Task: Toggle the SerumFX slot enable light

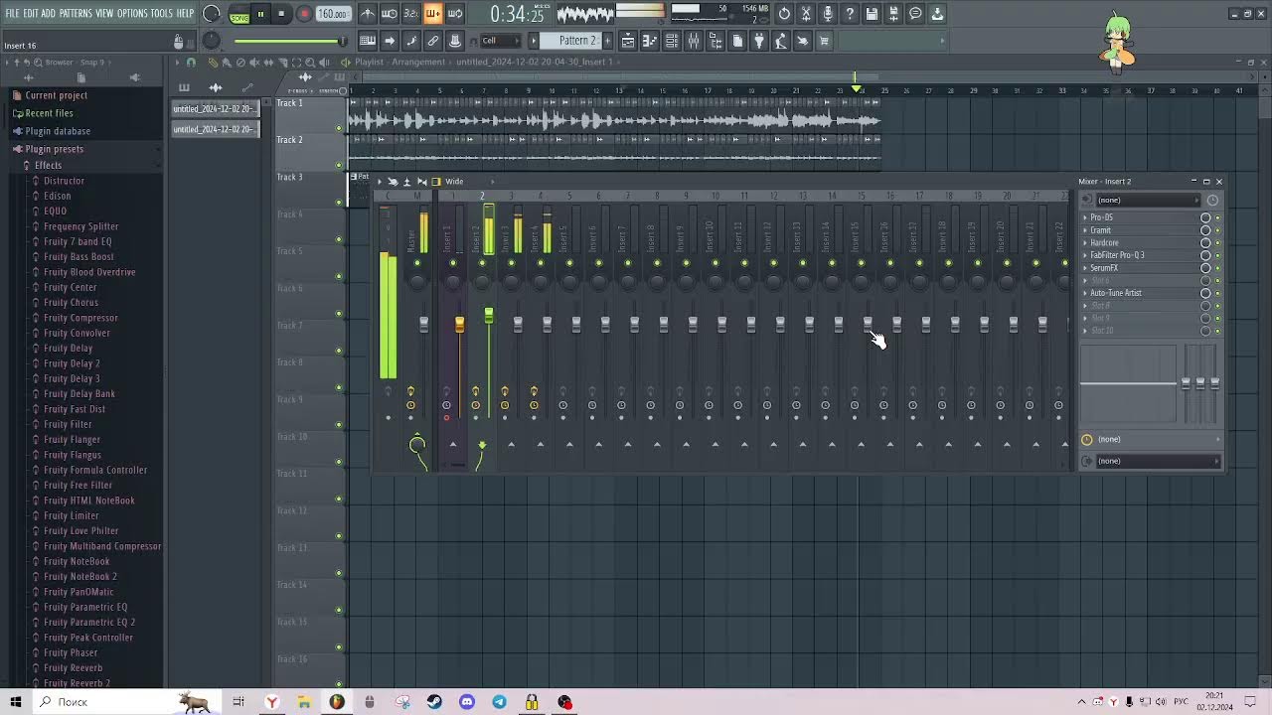Action: [1217, 268]
